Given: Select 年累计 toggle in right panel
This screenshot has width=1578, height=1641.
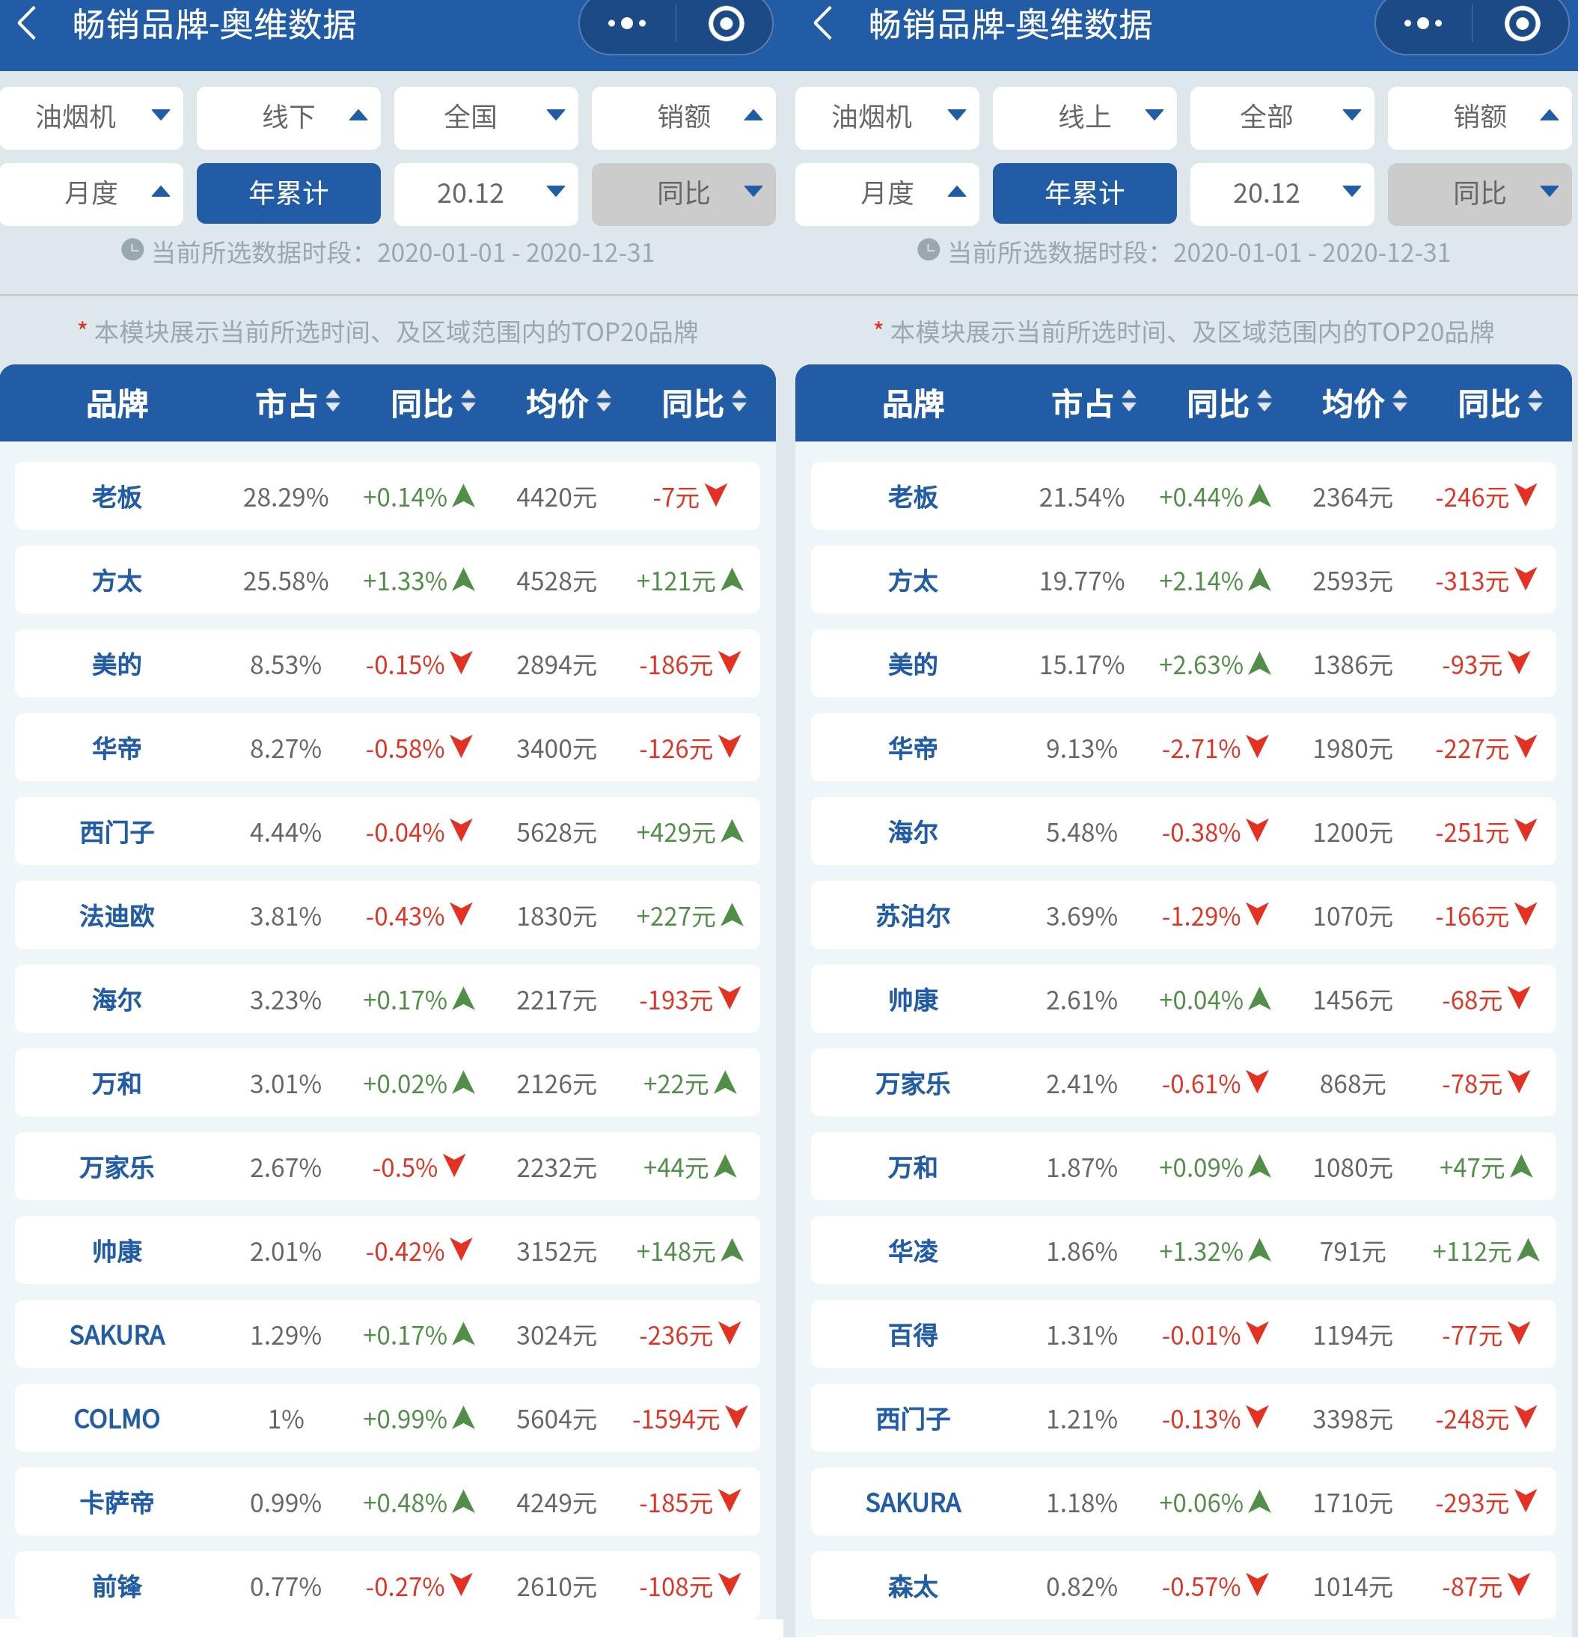Looking at the screenshot, I should [1084, 193].
